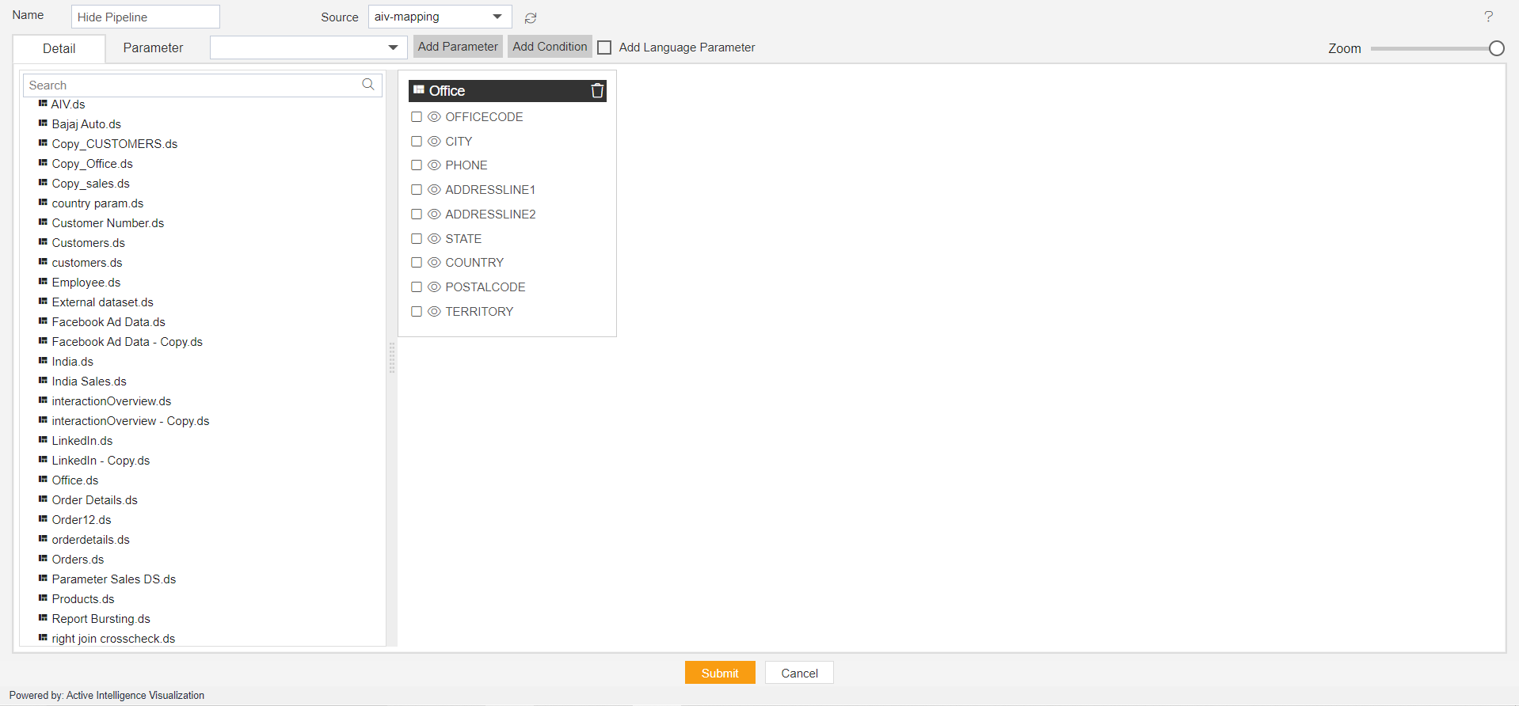Select interactionOverview.ds dataset

[x=111, y=400]
